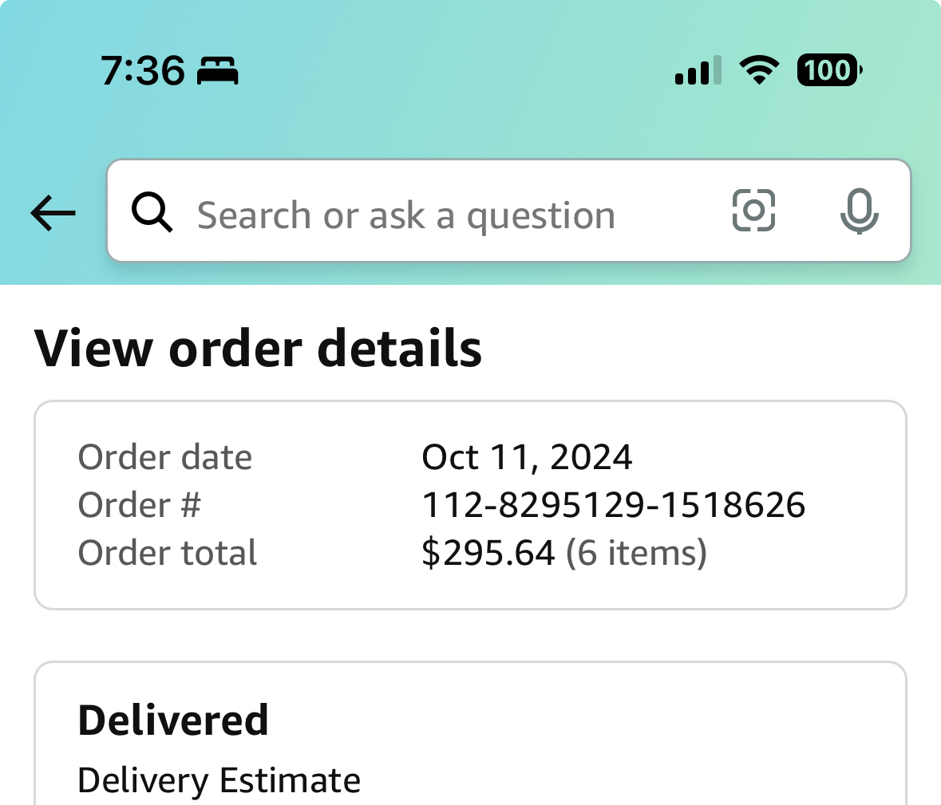Viewport: 941px width, 805px height.
Task: Tap the Delivered status heading
Action: (x=173, y=720)
